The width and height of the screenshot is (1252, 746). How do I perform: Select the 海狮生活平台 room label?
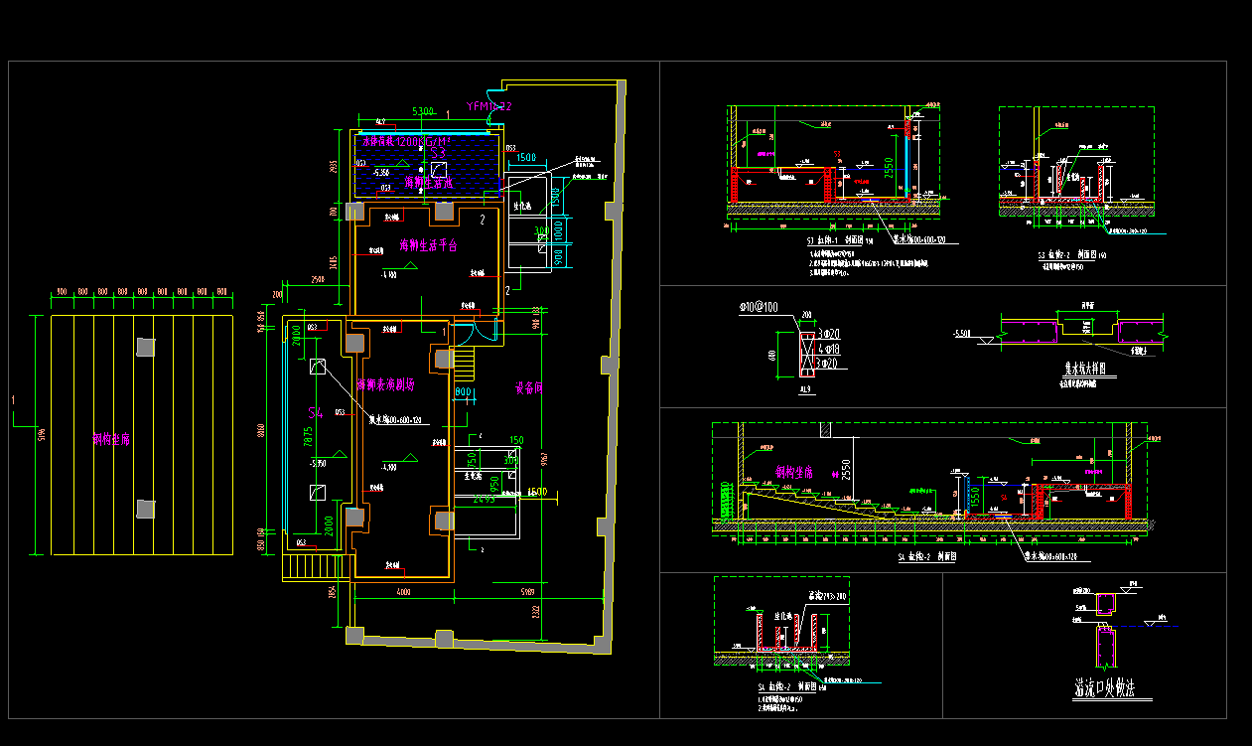pos(428,244)
